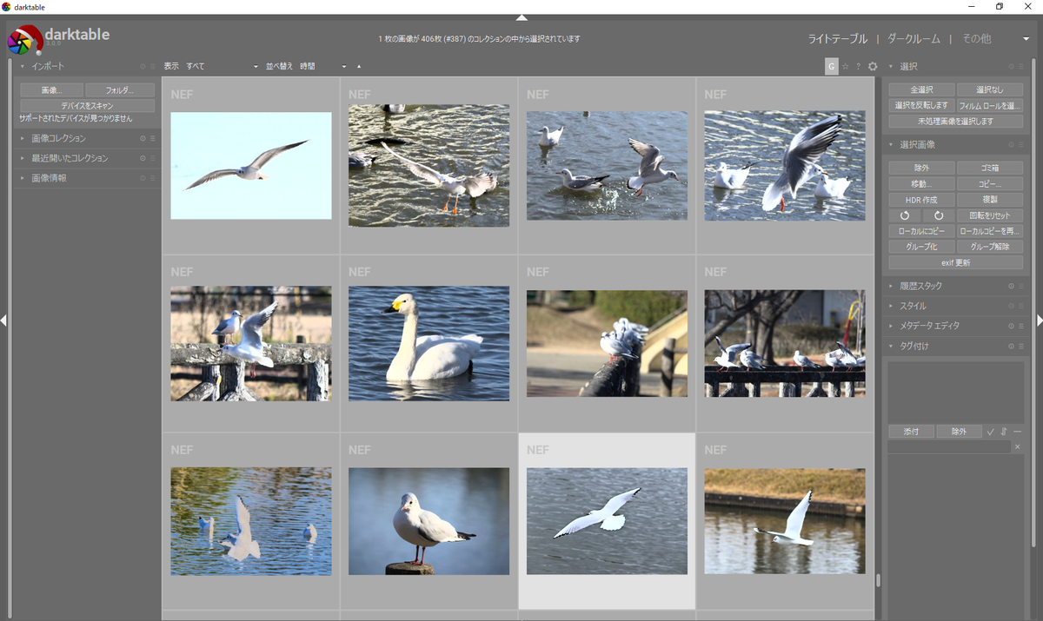Click the exif 更新 button

pyautogui.click(x=955, y=262)
